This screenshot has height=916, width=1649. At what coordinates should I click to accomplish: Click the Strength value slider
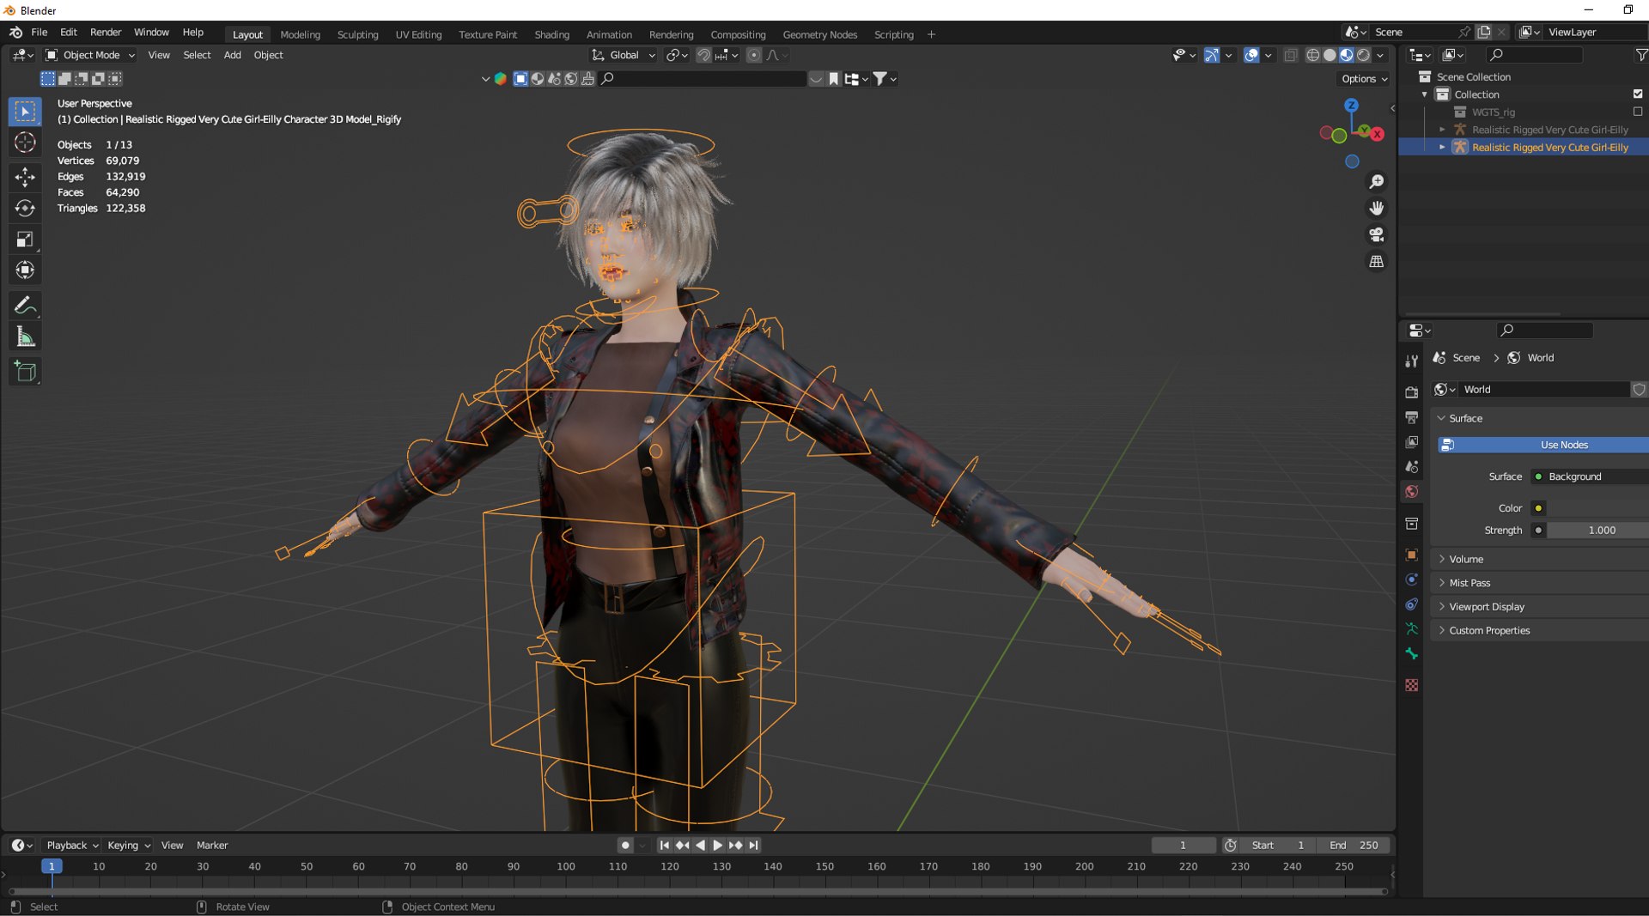click(1597, 531)
